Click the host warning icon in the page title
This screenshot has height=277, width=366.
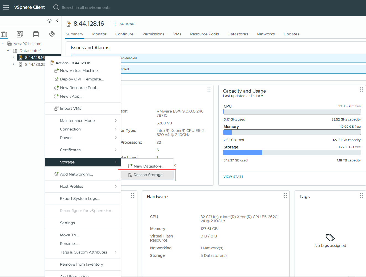pyautogui.click(x=69, y=24)
